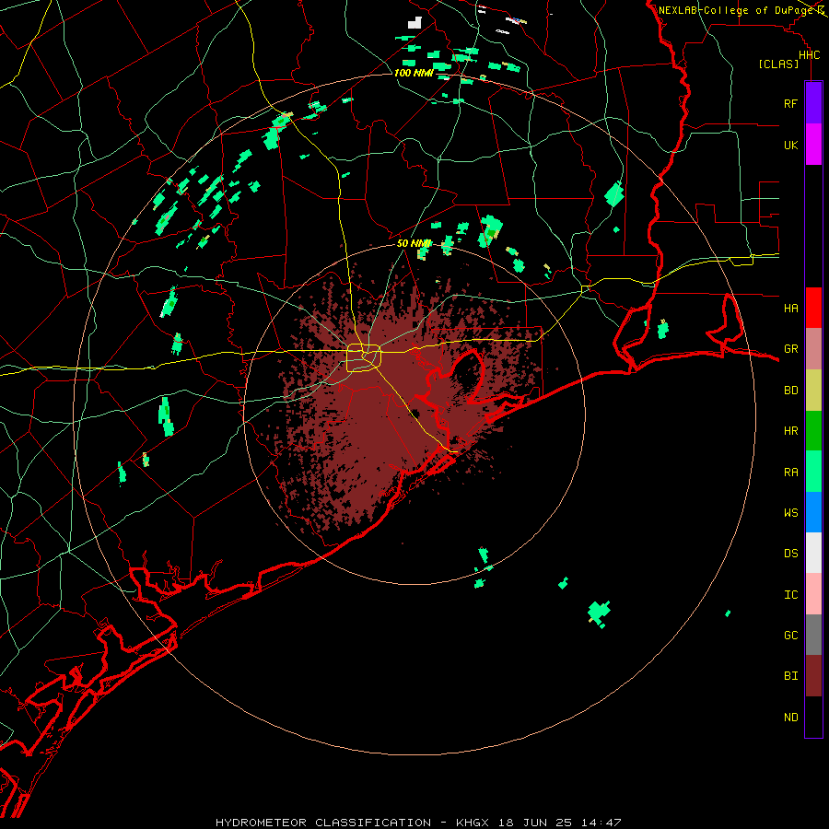Click the WS blue legend swatch
This screenshot has width=829, height=829.
pyautogui.click(x=813, y=512)
